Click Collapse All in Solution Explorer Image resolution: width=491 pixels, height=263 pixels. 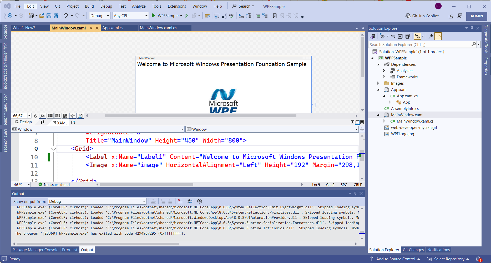[x=400, y=36]
